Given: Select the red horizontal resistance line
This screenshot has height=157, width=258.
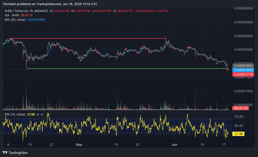Looking at the screenshot, I should 89,38.
